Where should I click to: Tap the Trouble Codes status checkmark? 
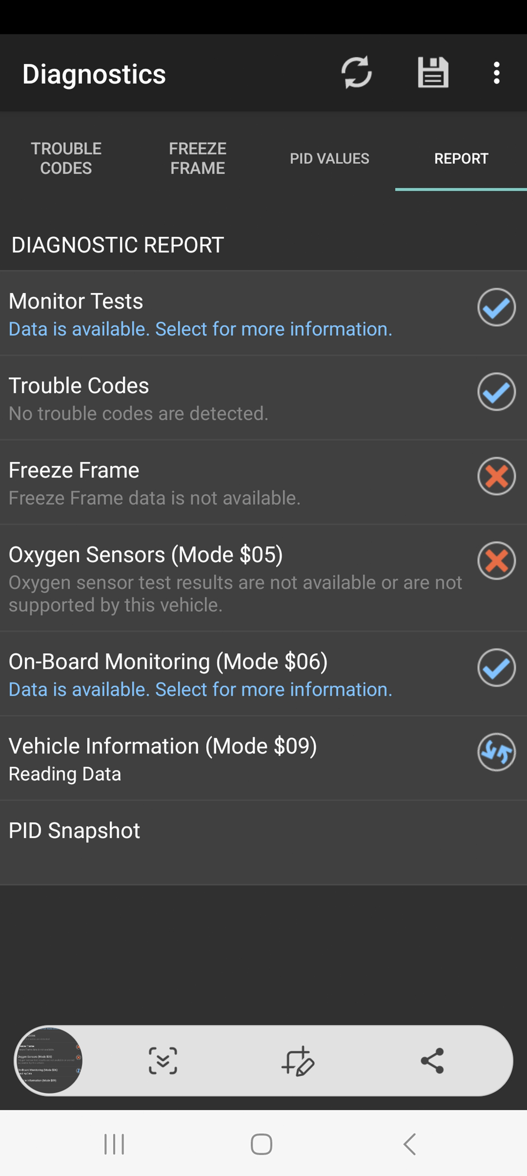[496, 392]
